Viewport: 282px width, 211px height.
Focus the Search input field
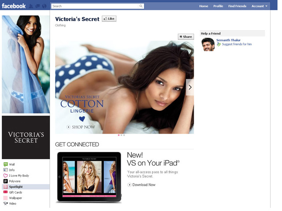pos(95,6)
